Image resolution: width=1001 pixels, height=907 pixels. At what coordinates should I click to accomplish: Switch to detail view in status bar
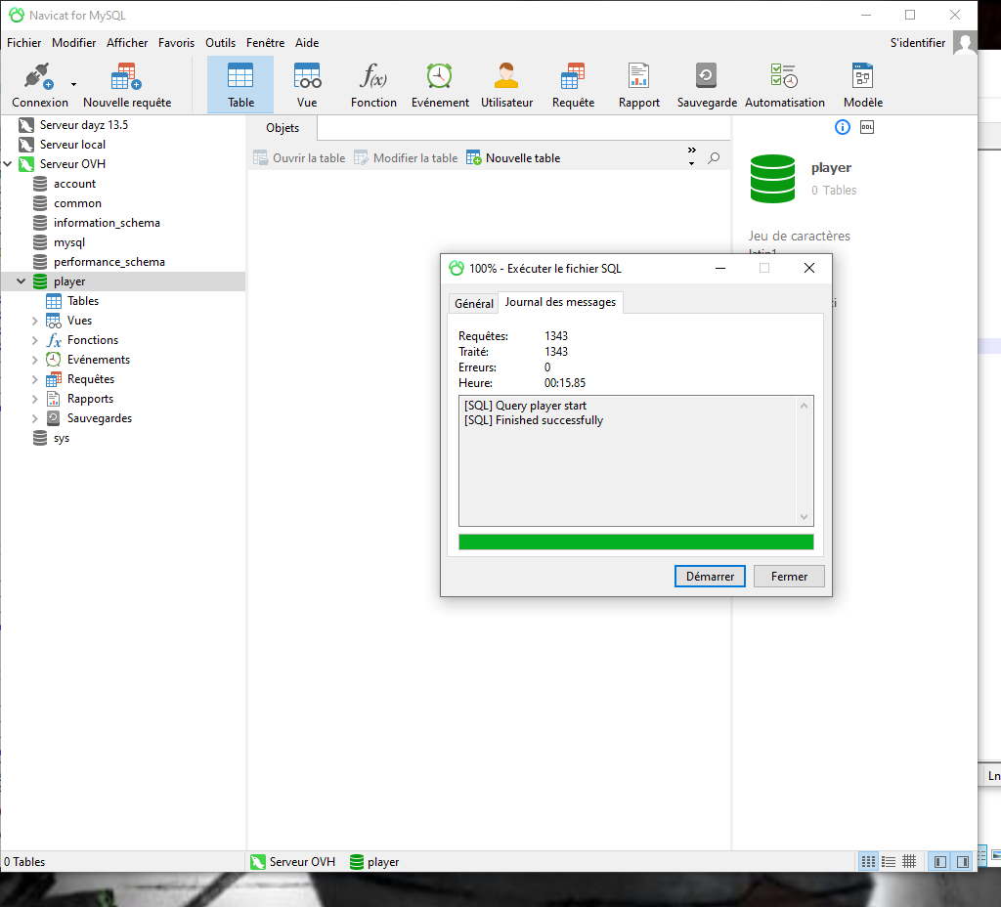[x=909, y=862]
